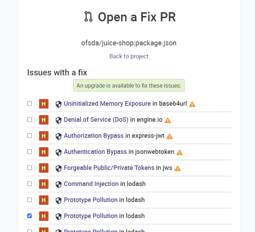Check the Command Injection in lodash checkbox
The height and width of the screenshot is (232, 255).
pos(29,184)
